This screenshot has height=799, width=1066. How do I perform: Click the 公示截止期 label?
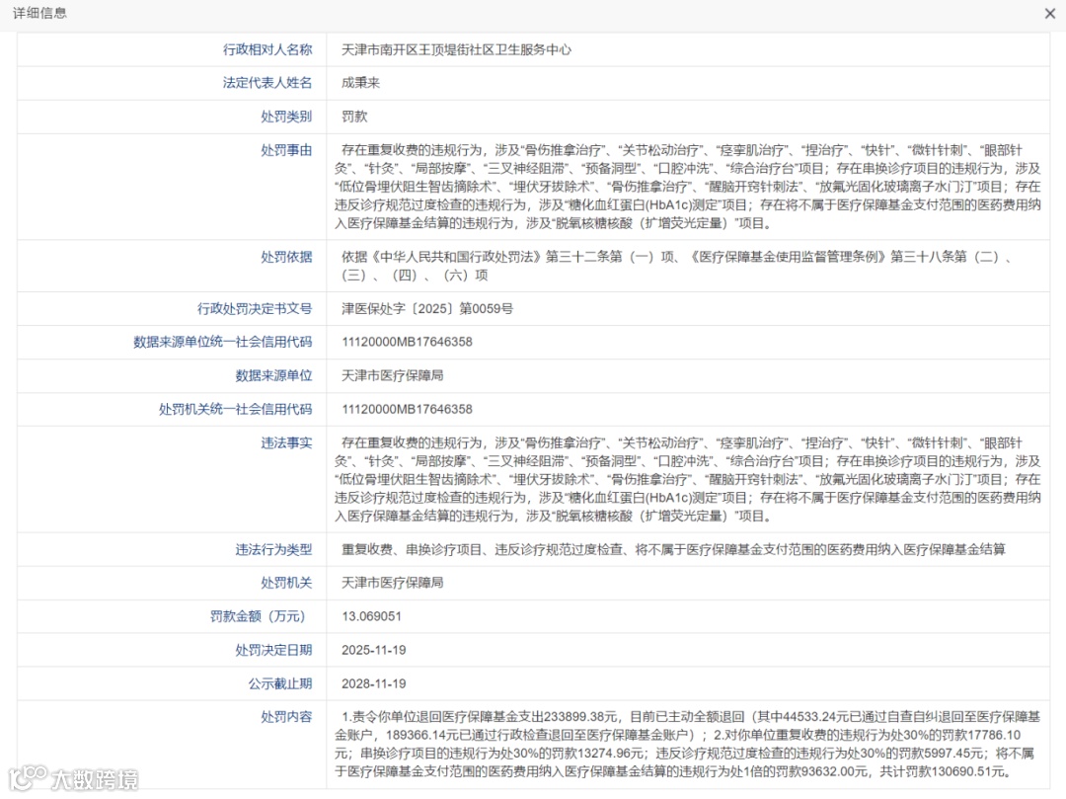(x=280, y=683)
